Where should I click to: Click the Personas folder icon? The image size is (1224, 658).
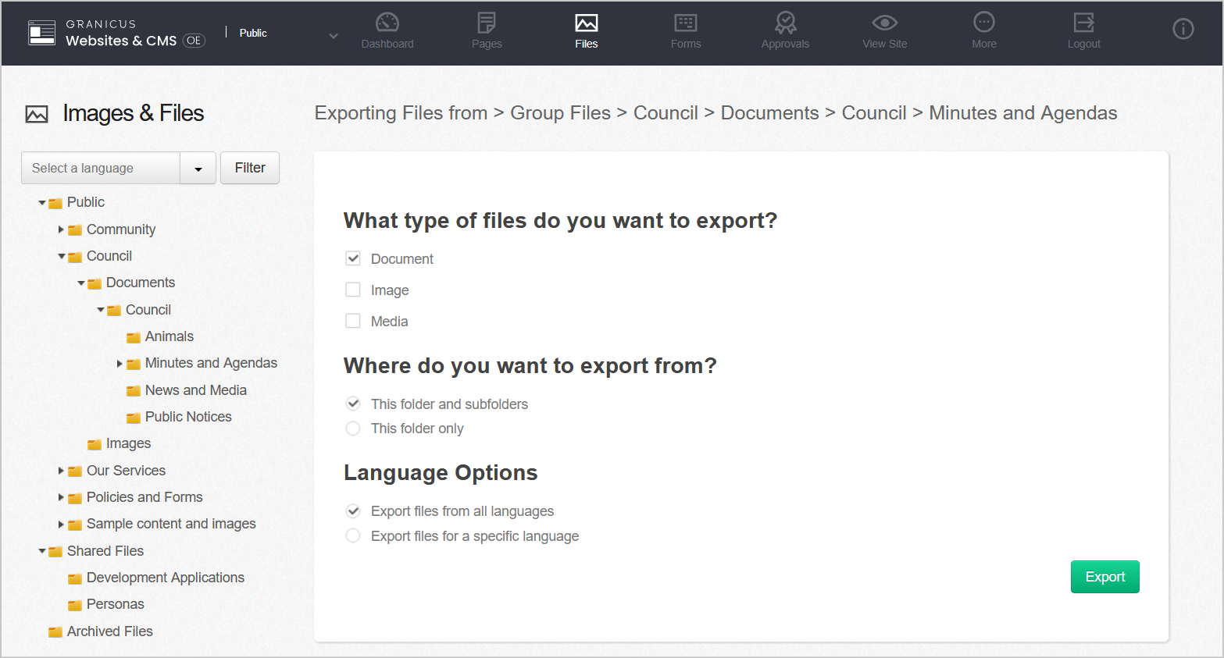[x=75, y=605]
